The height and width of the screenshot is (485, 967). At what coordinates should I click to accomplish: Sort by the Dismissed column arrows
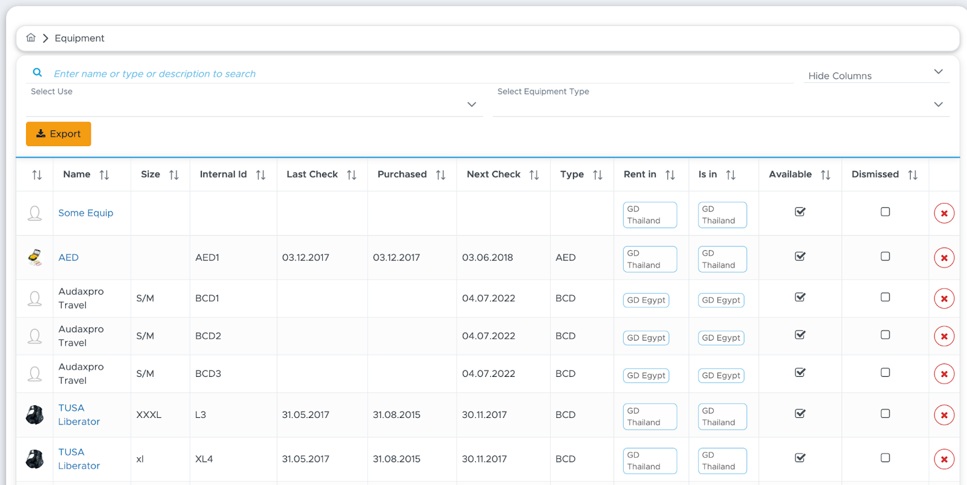pos(913,175)
